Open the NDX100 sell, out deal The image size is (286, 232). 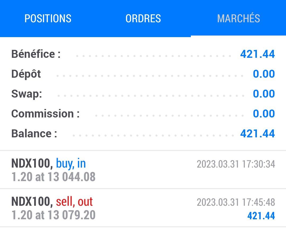coord(52,202)
